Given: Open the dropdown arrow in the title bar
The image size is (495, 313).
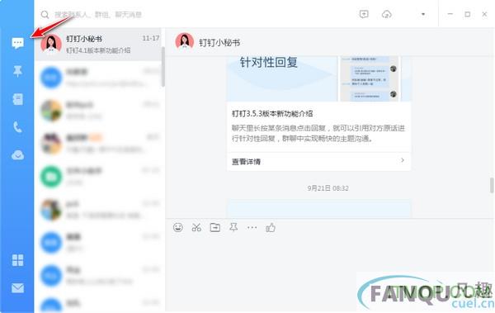Looking at the screenshot, I should (x=423, y=14).
